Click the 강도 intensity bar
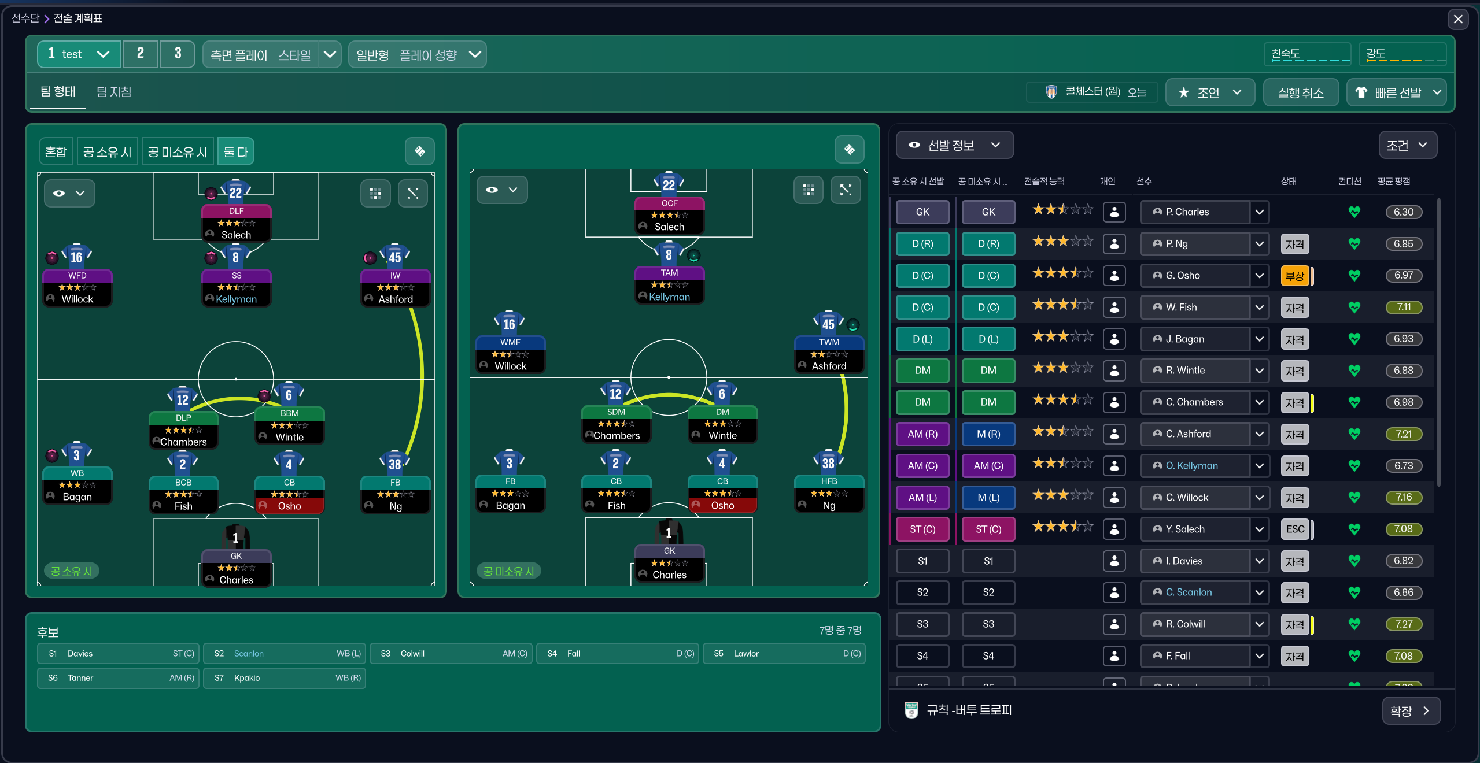 coord(1403,54)
